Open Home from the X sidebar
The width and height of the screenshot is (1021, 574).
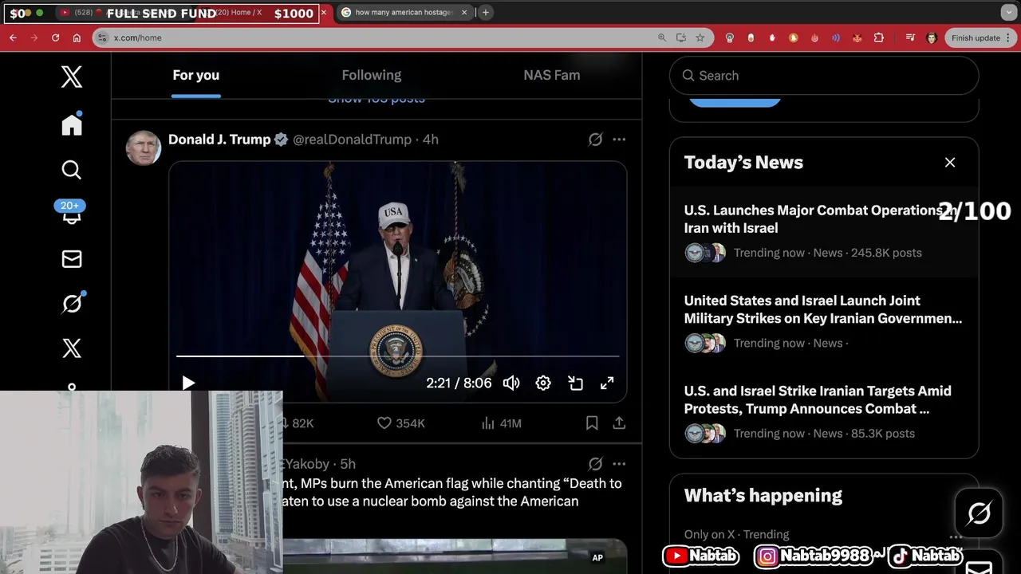(72, 124)
